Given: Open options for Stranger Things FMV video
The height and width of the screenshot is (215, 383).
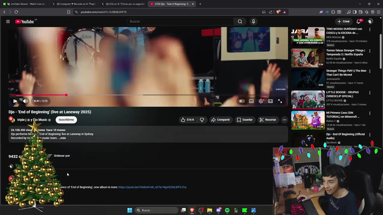Looking at the screenshot, I should point(370,71).
